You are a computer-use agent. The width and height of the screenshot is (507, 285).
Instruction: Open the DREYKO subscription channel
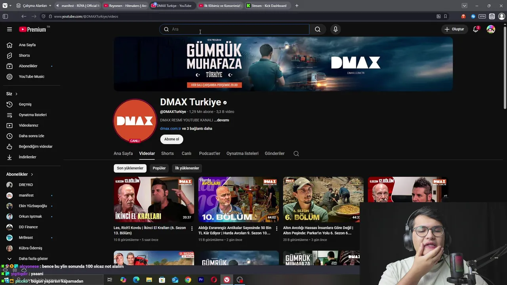(30, 185)
